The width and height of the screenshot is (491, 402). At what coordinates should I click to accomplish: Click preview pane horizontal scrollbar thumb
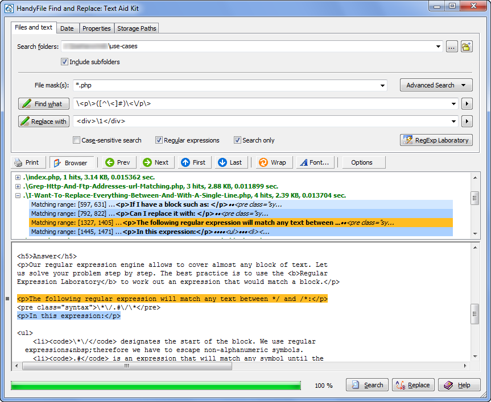click(127, 366)
